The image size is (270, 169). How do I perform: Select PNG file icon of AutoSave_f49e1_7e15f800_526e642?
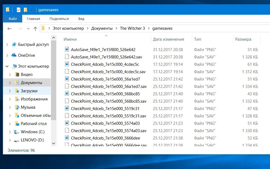point(67,49)
